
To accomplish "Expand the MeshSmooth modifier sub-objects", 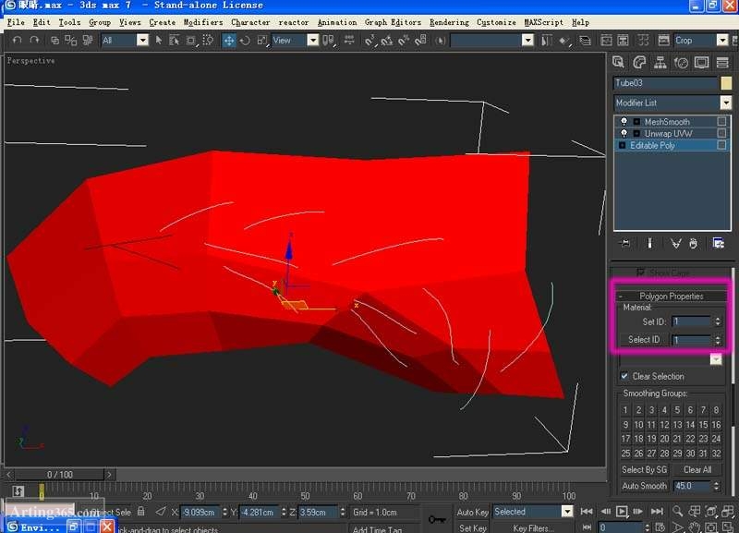I will pyautogui.click(x=636, y=122).
